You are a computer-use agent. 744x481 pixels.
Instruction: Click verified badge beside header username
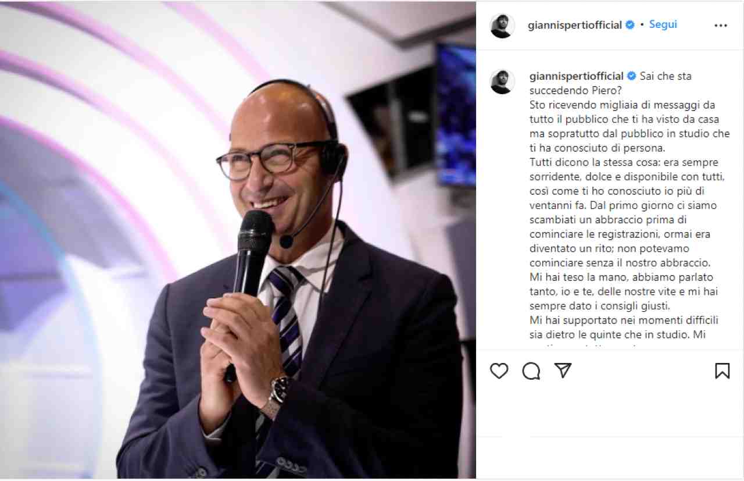coord(630,25)
